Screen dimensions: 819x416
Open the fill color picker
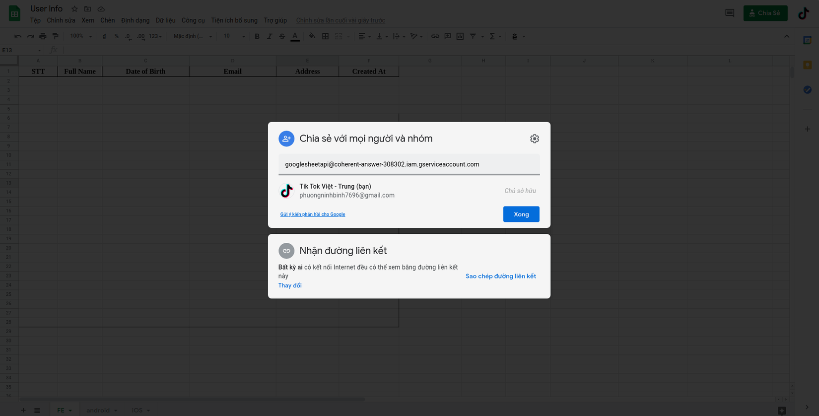click(x=312, y=36)
